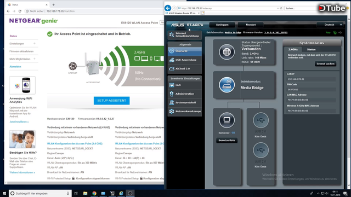This screenshot has height=197, width=351.
Task: Open Firmware aktualisieren in Netgear sidebar
Action: pyautogui.click(x=21, y=51)
